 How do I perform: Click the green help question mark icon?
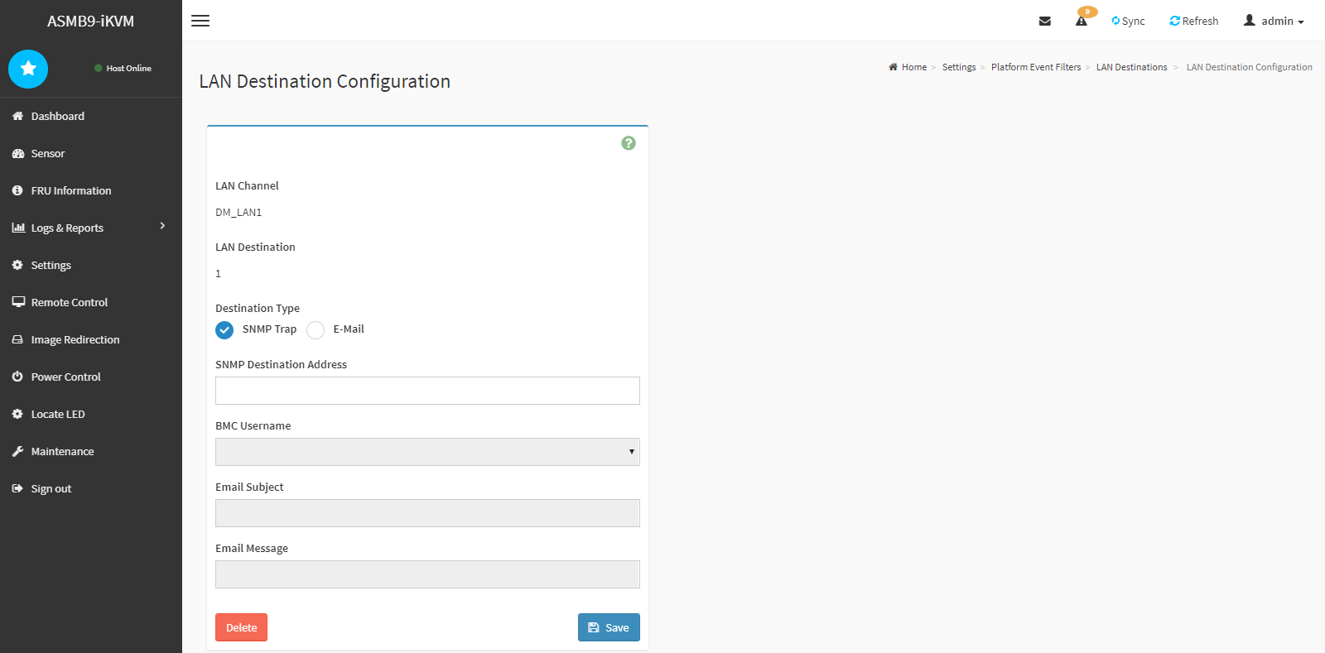point(629,143)
